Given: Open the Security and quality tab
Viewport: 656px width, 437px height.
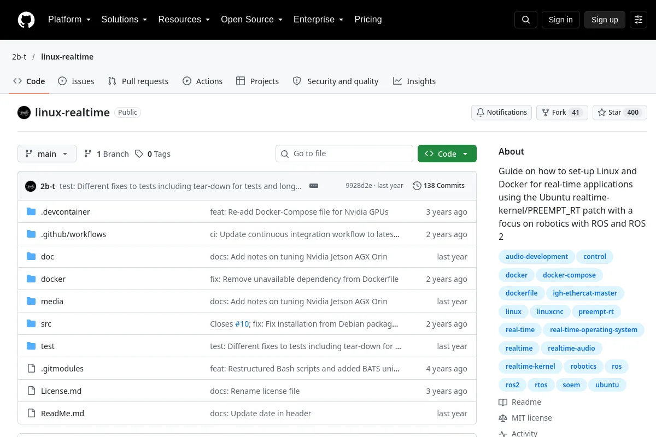Looking at the screenshot, I should [x=336, y=81].
